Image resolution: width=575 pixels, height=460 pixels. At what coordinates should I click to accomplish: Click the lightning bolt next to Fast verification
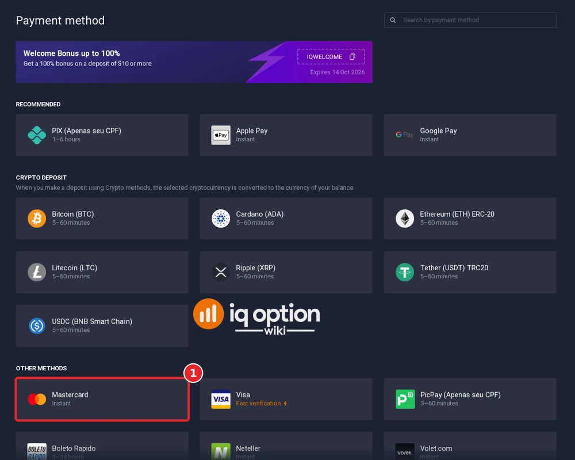(x=285, y=403)
